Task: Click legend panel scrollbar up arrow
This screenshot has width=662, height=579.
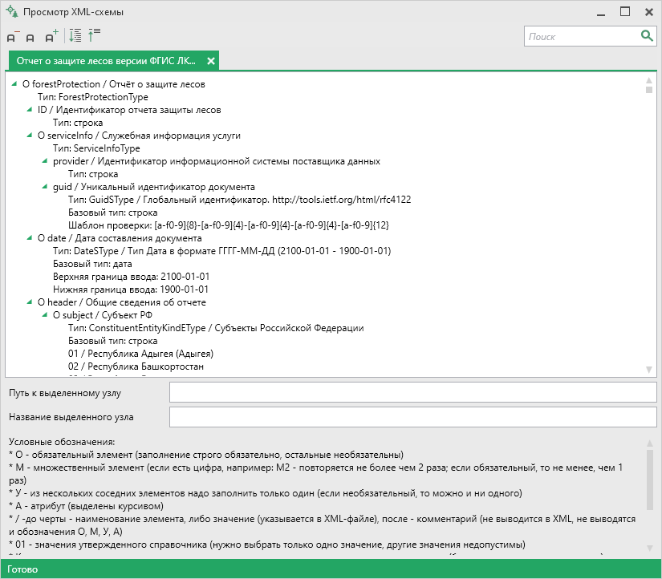Action: coord(649,443)
